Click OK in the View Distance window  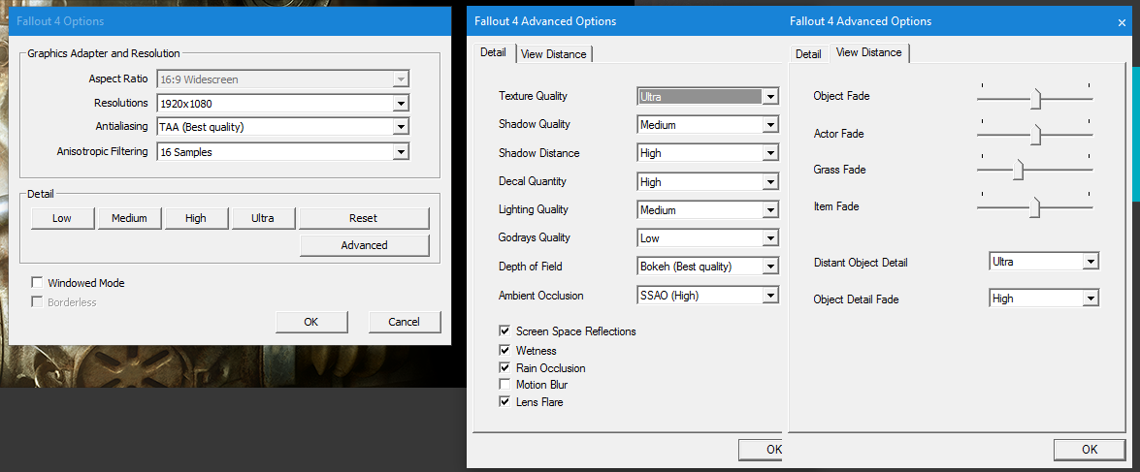point(1090,450)
